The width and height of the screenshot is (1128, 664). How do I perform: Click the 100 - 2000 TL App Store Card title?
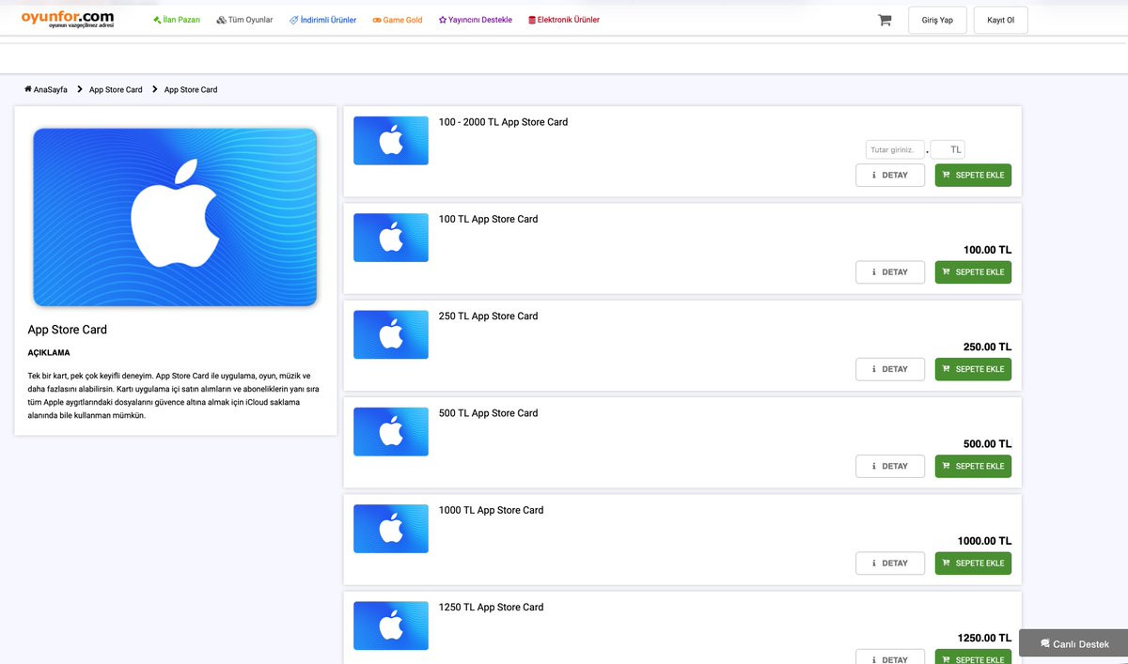click(503, 122)
